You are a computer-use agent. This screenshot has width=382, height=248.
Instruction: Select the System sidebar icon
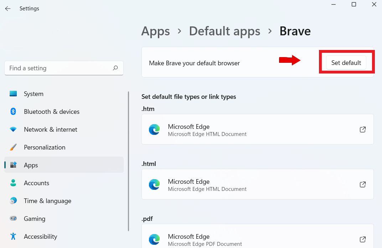pyautogui.click(x=13, y=93)
